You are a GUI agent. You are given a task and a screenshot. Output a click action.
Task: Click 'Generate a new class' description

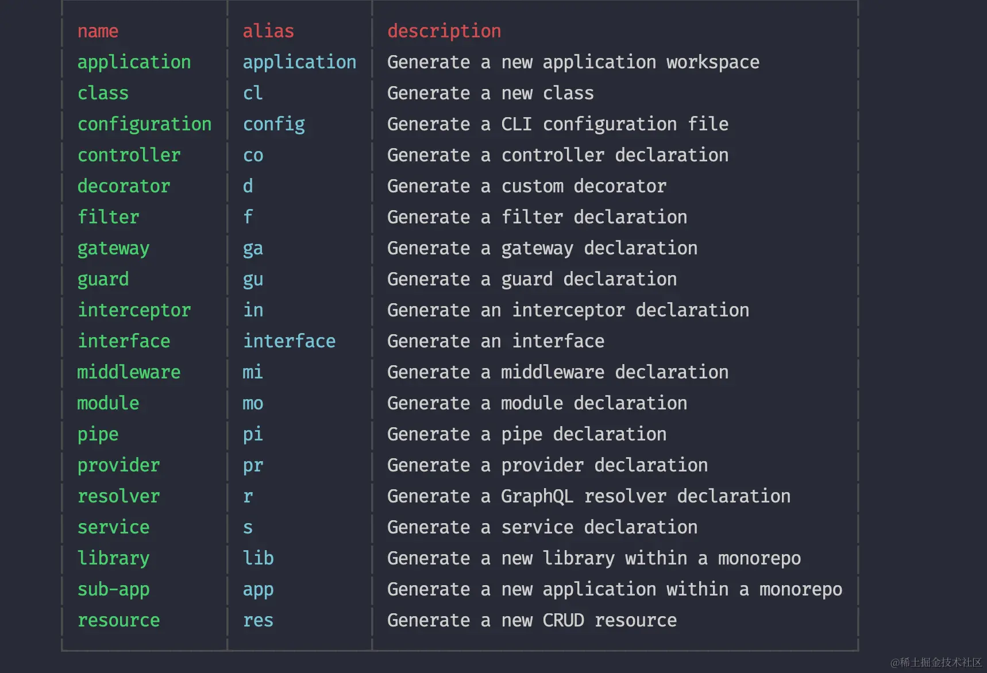pyautogui.click(x=491, y=93)
